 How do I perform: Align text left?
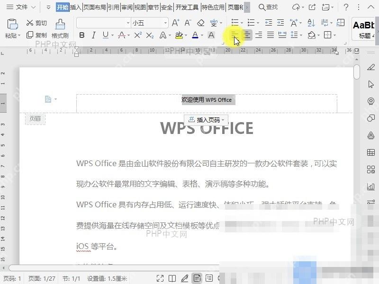[x=235, y=35]
